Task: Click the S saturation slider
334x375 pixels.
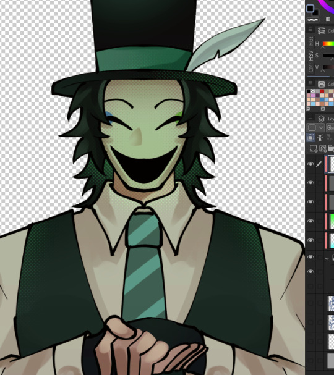Action: pos(328,56)
